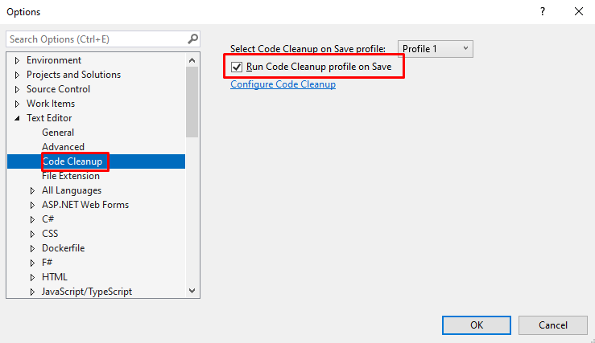Viewport: 595px width, 343px height.
Task: Click the tree scrollbar down arrow
Action: (x=192, y=291)
